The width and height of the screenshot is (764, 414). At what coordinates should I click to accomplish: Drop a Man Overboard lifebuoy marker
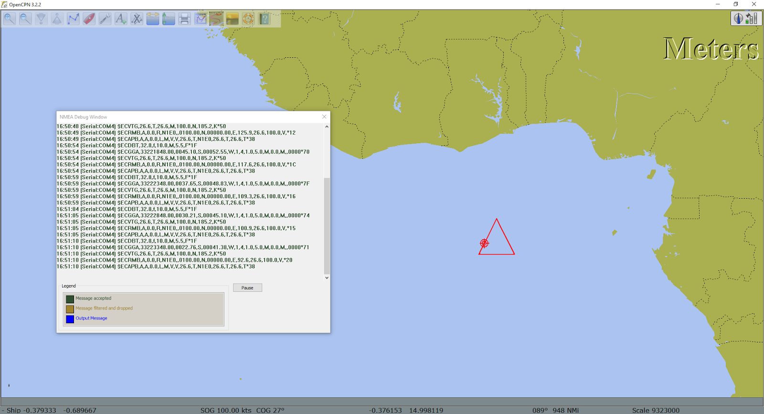point(248,19)
